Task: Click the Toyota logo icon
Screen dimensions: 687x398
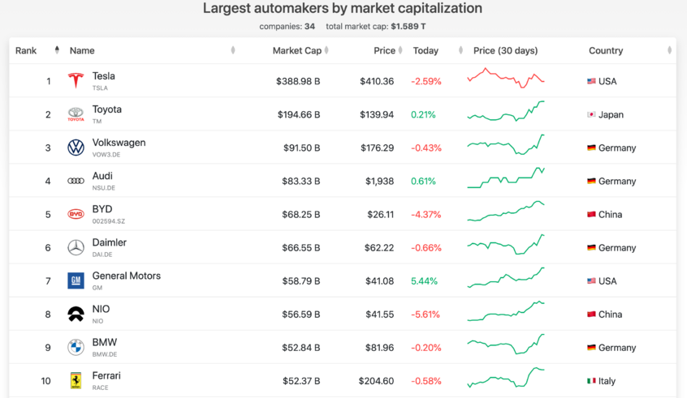Action: 76,114
